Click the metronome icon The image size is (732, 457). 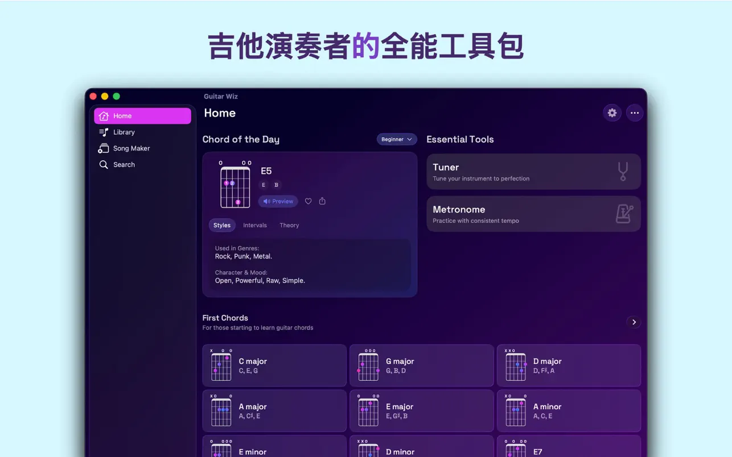click(624, 214)
